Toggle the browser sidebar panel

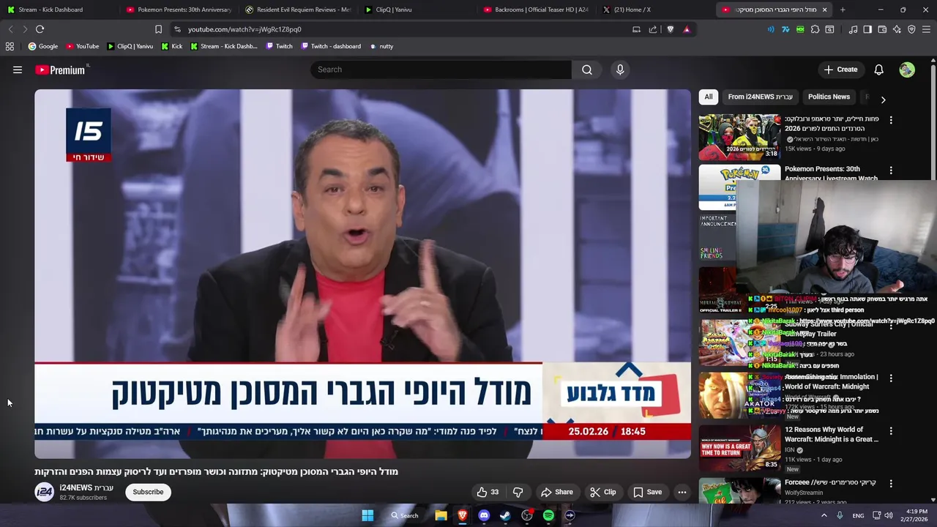[x=867, y=29]
